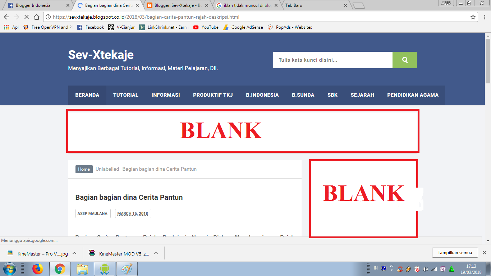Click the scrollbar down arrow
This screenshot has height=276, width=491.
pos(488,240)
